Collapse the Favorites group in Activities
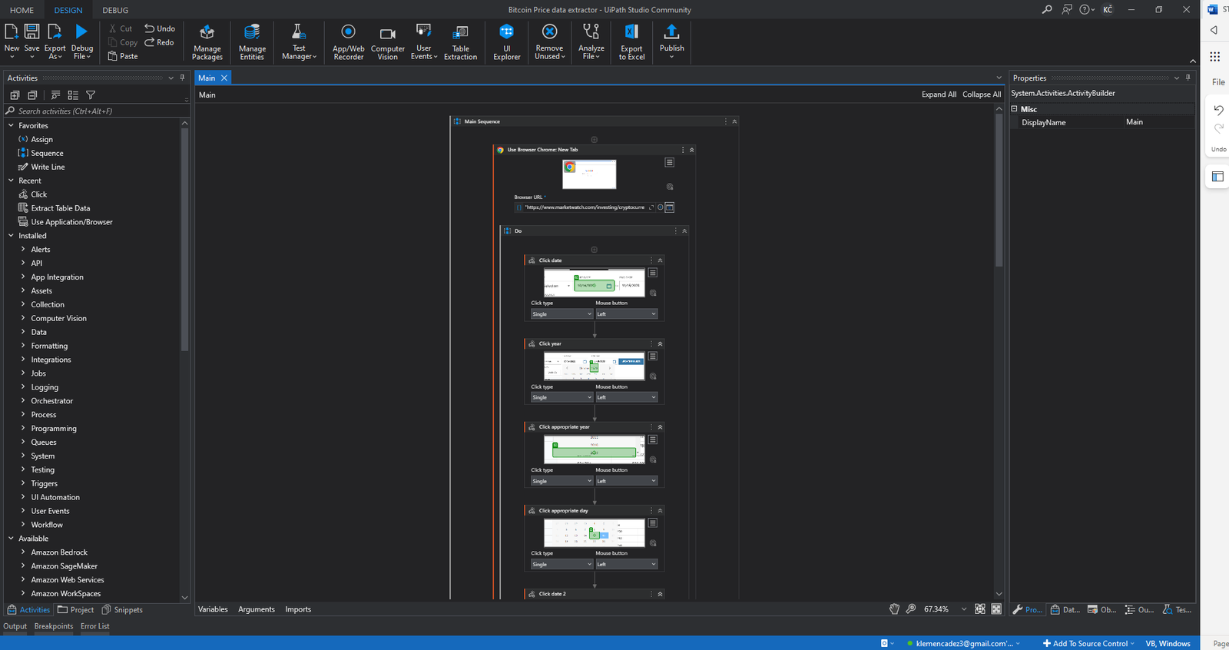The image size is (1229, 650). (11, 125)
